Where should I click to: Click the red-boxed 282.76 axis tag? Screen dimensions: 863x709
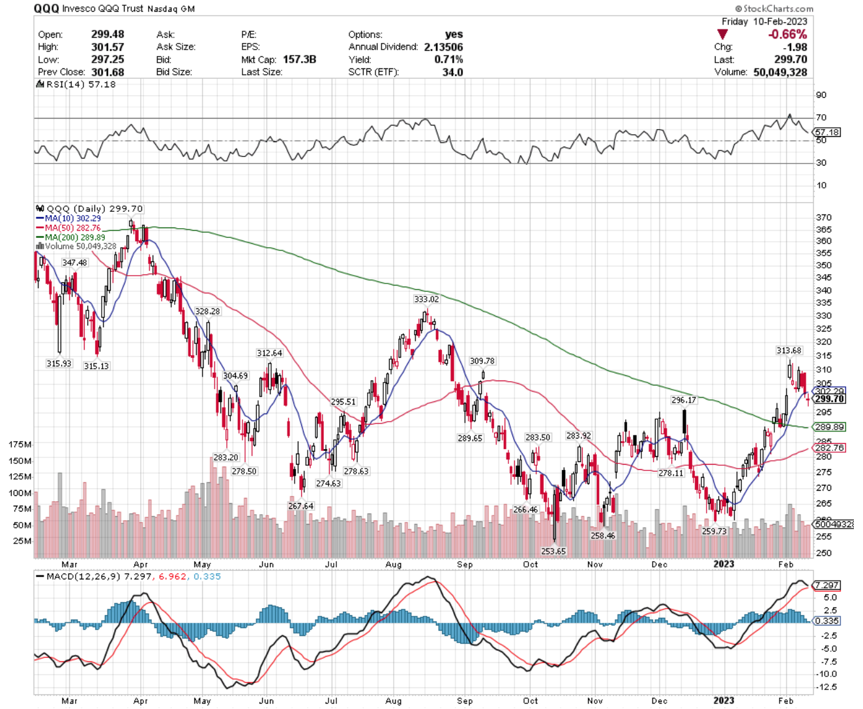[830, 448]
